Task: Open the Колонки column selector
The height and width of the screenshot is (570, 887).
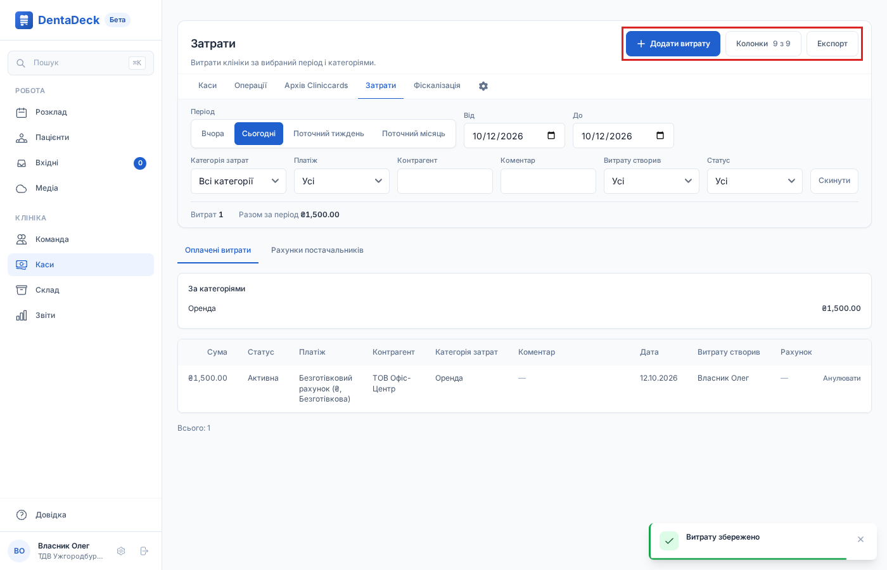Action: point(763,44)
